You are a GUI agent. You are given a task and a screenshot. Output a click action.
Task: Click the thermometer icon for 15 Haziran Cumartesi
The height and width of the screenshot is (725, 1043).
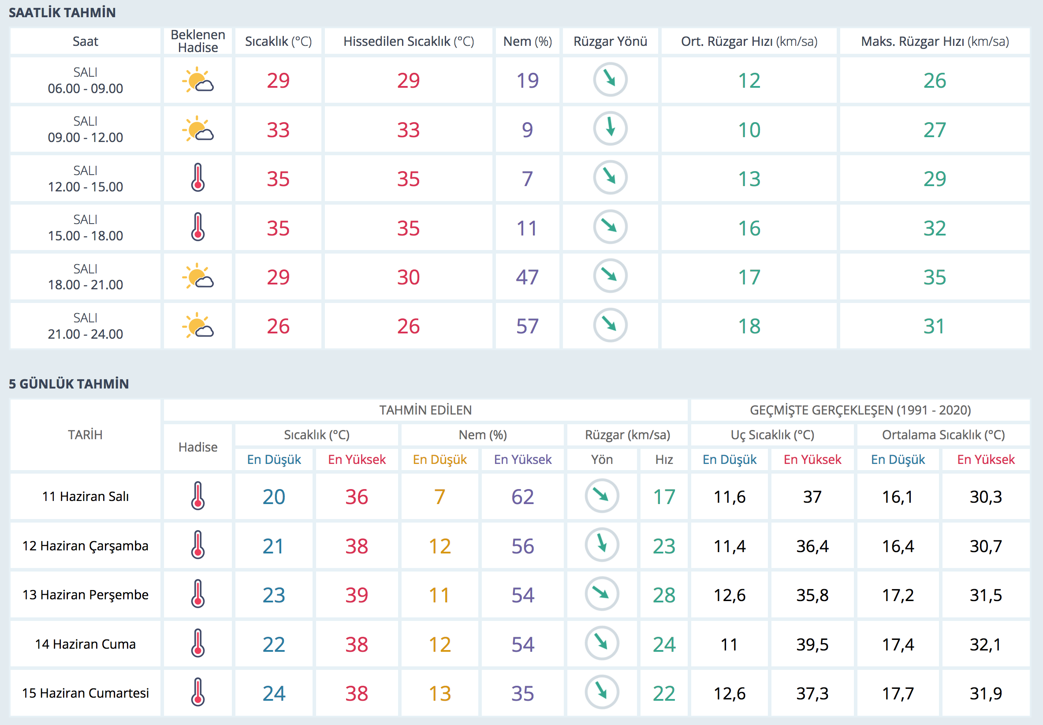pyautogui.click(x=198, y=692)
